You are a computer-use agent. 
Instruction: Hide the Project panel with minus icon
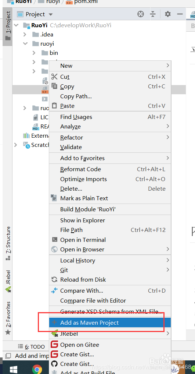(x=180, y=14)
